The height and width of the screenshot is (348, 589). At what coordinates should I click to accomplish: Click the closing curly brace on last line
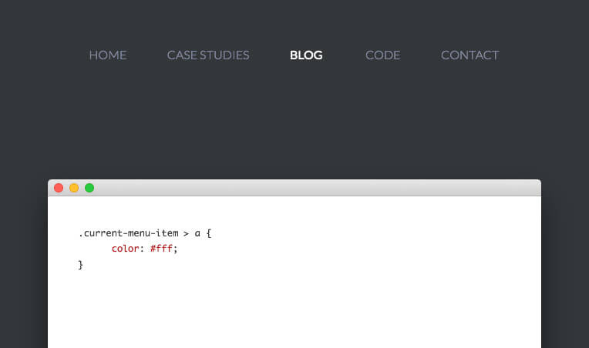click(x=81, y=265)
